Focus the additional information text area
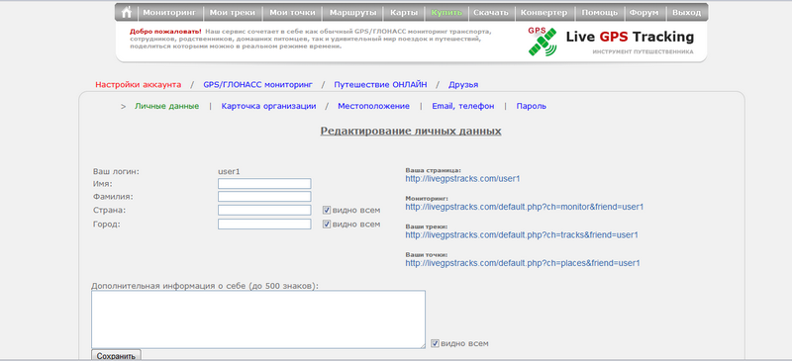Viewport: 792px width, 361px height. (x=258, y=319)
